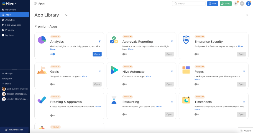Open the notifications bell
The height and width of the screenshot is (134, 253).
[236, 4]
